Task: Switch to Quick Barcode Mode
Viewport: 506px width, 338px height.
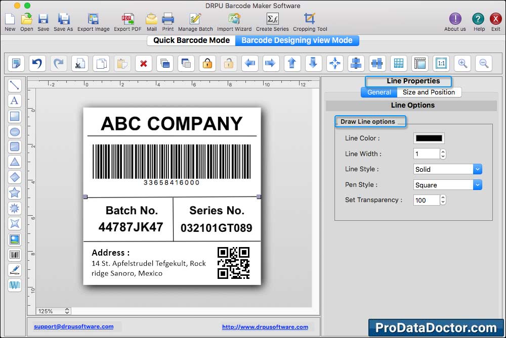Action: (191, 40)
